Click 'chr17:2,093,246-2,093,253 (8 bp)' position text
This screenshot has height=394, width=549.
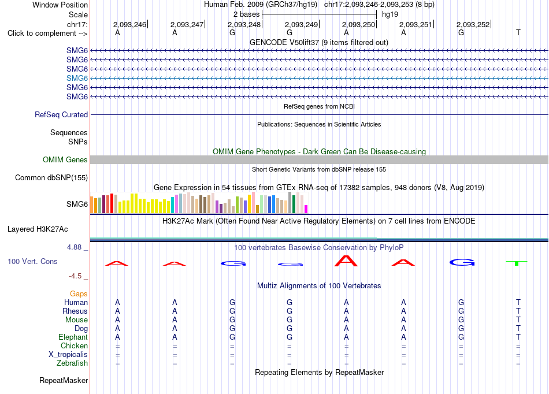tap(379, 5)
